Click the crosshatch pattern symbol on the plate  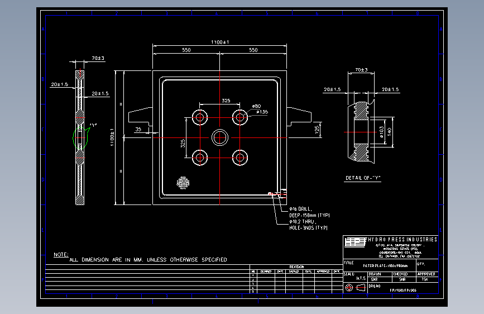[x=183, y=183]
